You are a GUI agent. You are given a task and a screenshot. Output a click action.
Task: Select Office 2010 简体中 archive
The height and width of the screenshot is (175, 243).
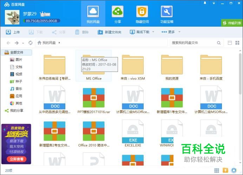[94, 134]
